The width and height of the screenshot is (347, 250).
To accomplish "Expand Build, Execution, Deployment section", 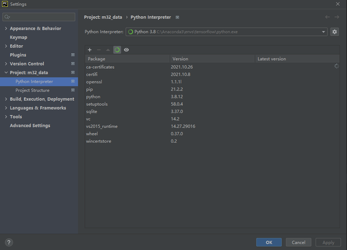I will [6, 99].
